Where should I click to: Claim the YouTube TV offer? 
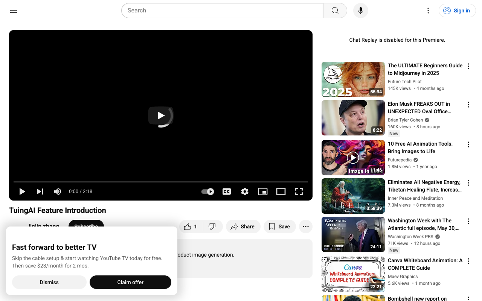coord(130,282)
